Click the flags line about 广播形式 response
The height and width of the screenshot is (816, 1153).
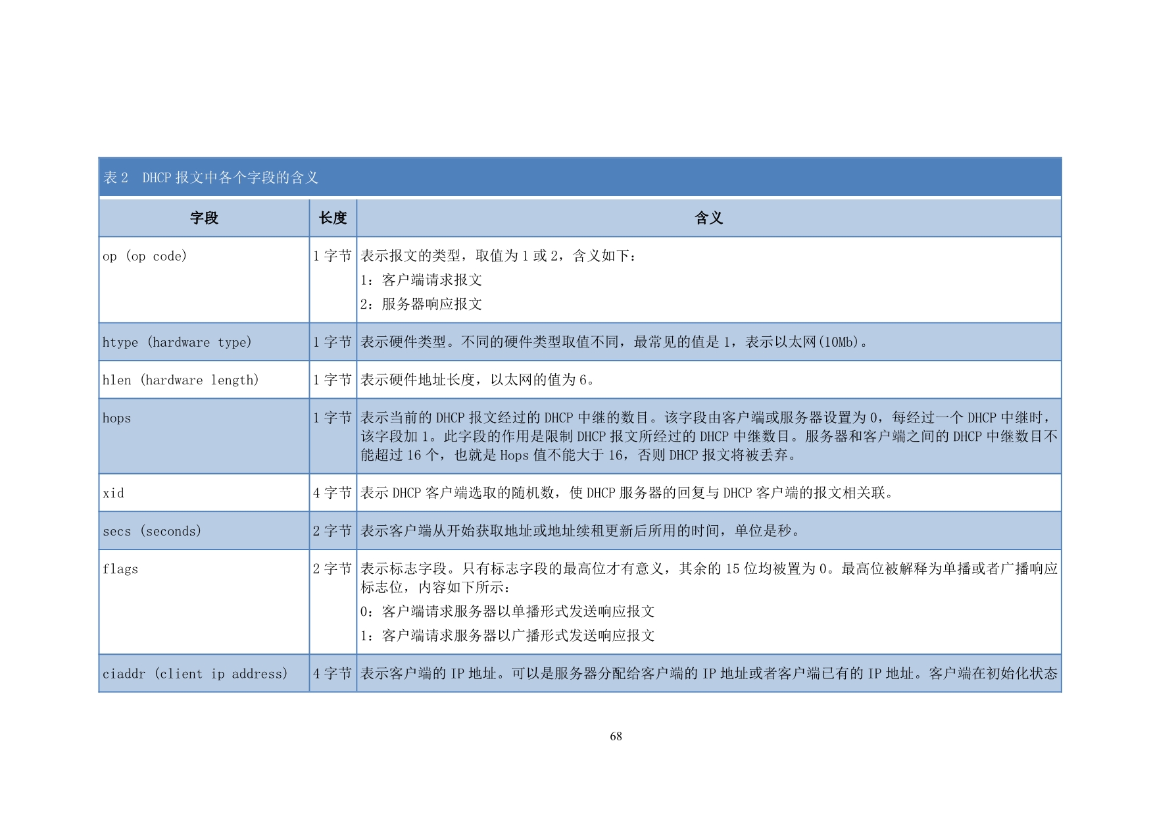point(507,636)
